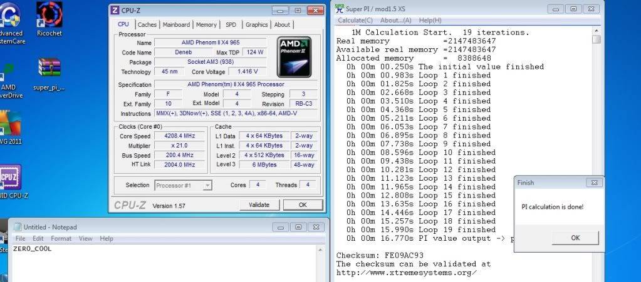Open AMD OverDrive desktop icon

click(x=8, y=80)
